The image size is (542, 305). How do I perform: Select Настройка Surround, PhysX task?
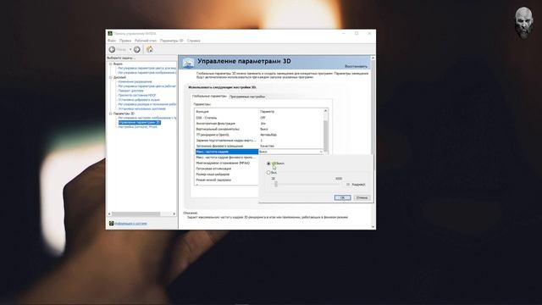point(137,127)
